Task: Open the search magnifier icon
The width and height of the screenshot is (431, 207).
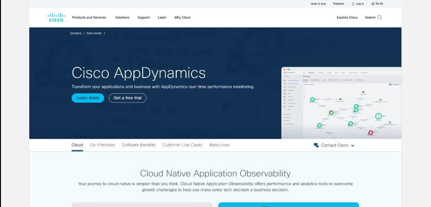Action: click(379, 17)
